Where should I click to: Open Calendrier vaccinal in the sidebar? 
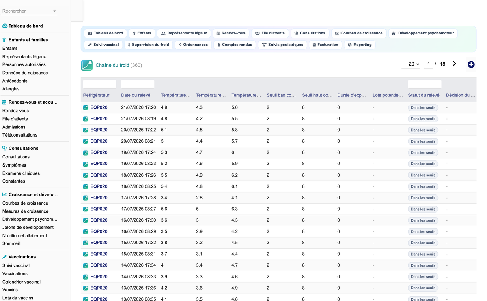[x=22, y=282]
